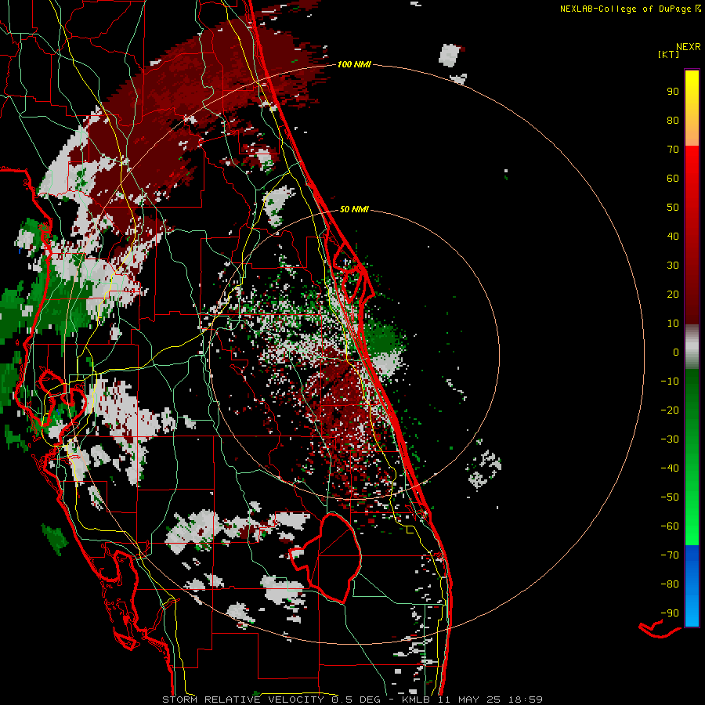Select the -60 knot scale label
Screen dimensions: 705x705
tap(670, 526)
